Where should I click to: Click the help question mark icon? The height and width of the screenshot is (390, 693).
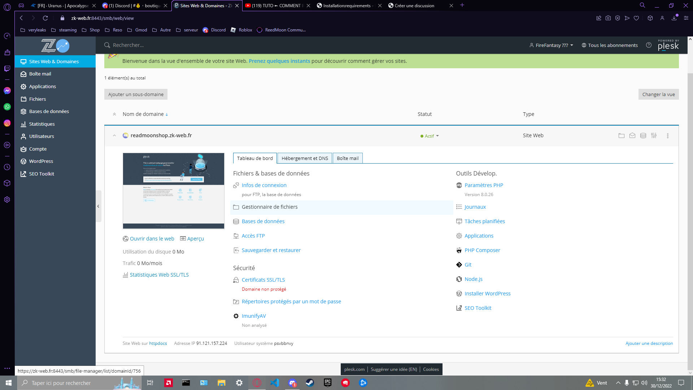coord(649,45)
